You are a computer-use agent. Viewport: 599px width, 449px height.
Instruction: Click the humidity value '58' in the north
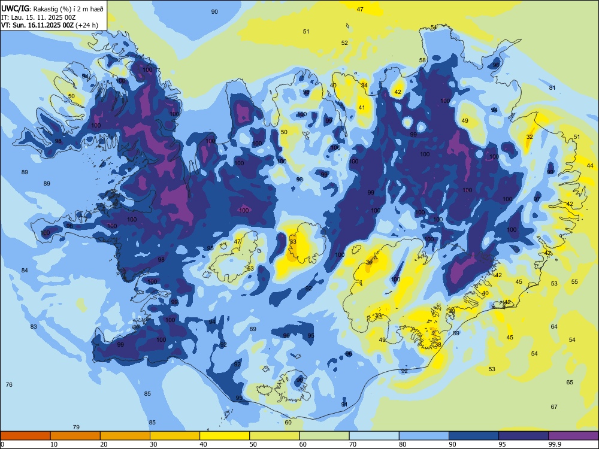pyautogui.click(x=422, y=60)
